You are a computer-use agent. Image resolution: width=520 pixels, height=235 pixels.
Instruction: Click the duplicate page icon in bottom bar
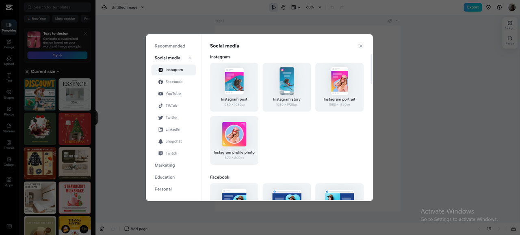(x=102, y=229)
